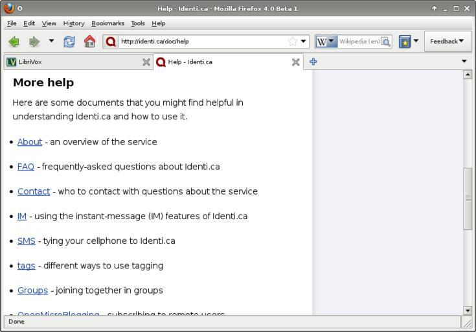The image size is (476, 332).
Task: Reload the current page
Action: pyautogui.click(x=69, y=41)
